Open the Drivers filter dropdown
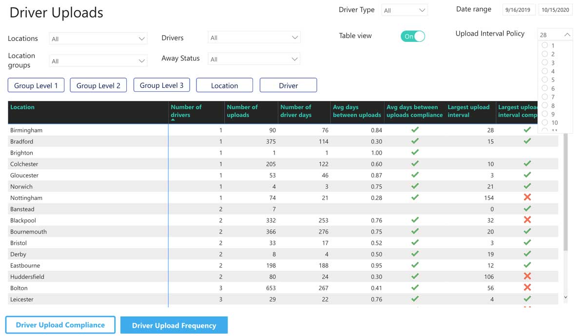 254,38
